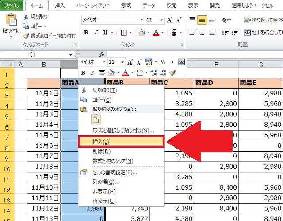The height and width of the screenshot is (221, 283).
Task: Choose Paste Special (形式を選択して貼り付け)
Action: click(121, 130)
